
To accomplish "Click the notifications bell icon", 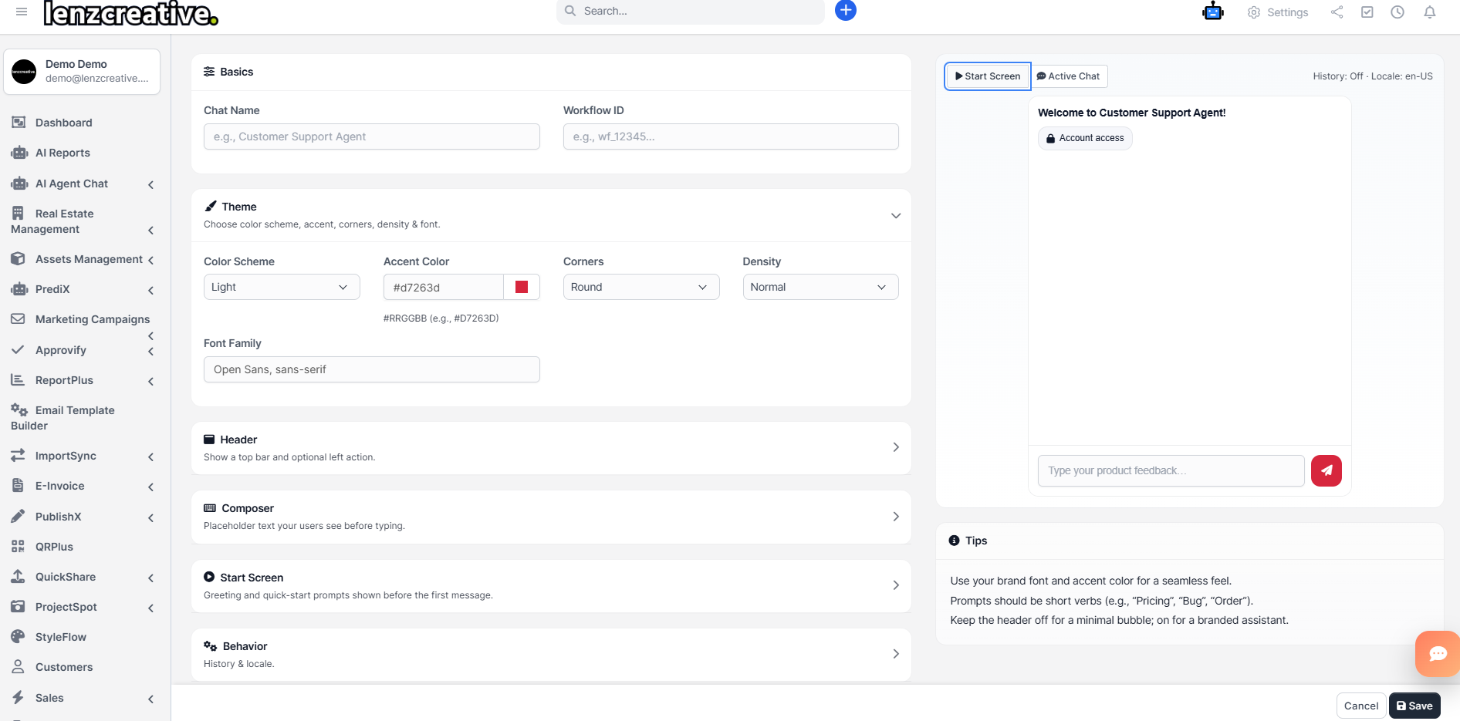I will pos(1429,12).
